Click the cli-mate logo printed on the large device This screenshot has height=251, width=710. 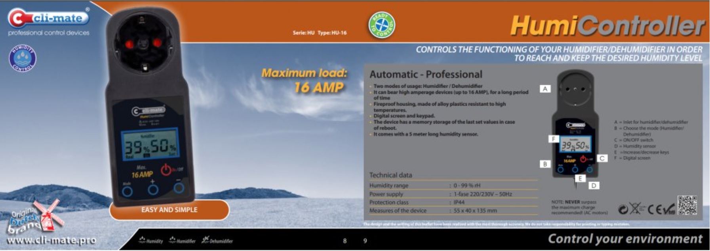(x=148, y=111)
